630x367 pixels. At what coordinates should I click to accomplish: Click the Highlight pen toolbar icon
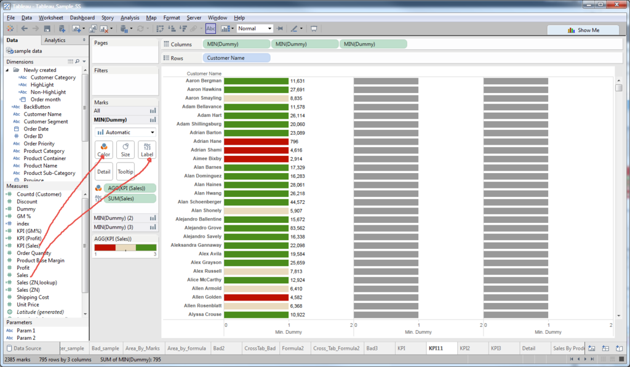click(x=294, y=28)
